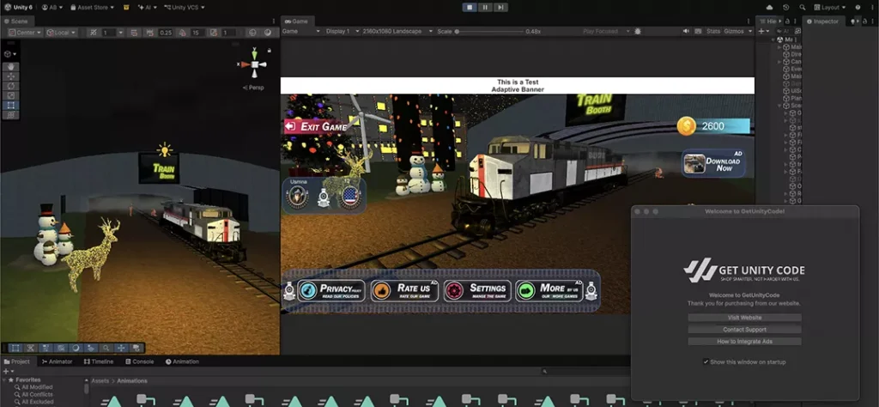Open the help question mark icon
Image resolution: width=879 pixels, height=407 pixels.
click(x=858, y=7)
